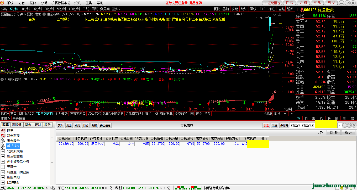Select the 笔 tab in quote panel
The width and height of the screenshot is (357, 190).
pyautogui.click(x=299, y=119)
